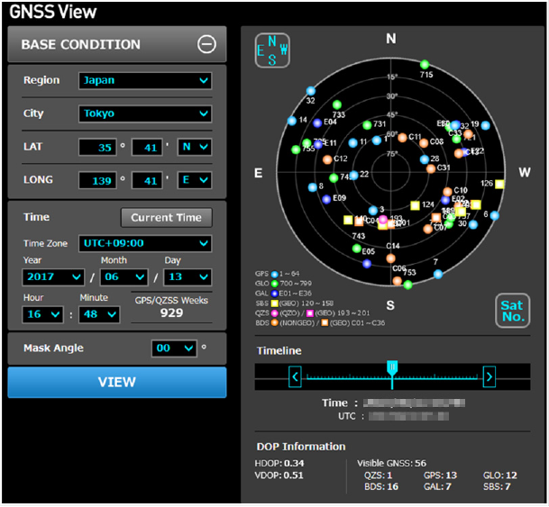The height and width of the screenshot is (507, 549).
Task: Edit the latitude degrees field 35
Action: [97, 147]
